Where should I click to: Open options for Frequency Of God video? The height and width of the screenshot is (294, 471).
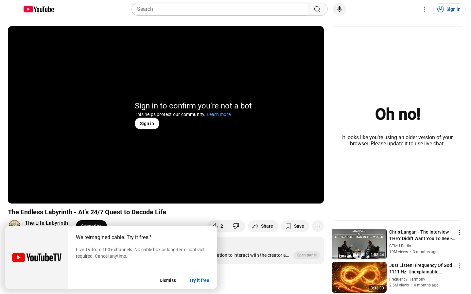[x=459, y=266]
